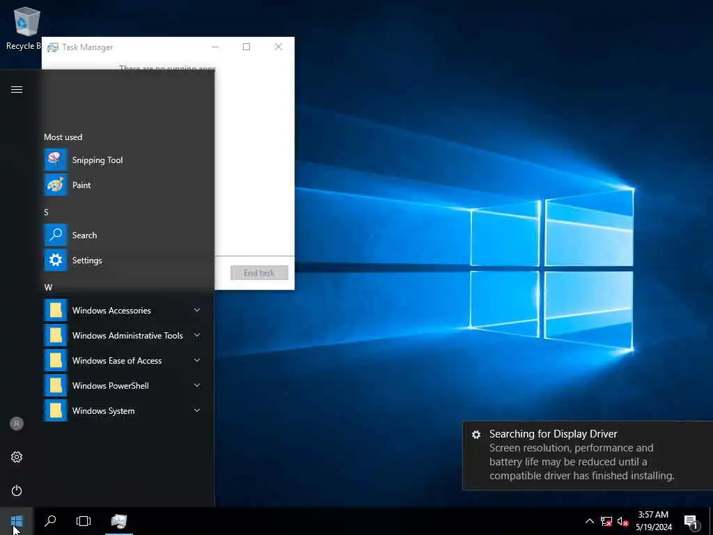The width and height of the screenshot is (713, 535).
Task: Click the Windows Start button
Action: [17, 521]
